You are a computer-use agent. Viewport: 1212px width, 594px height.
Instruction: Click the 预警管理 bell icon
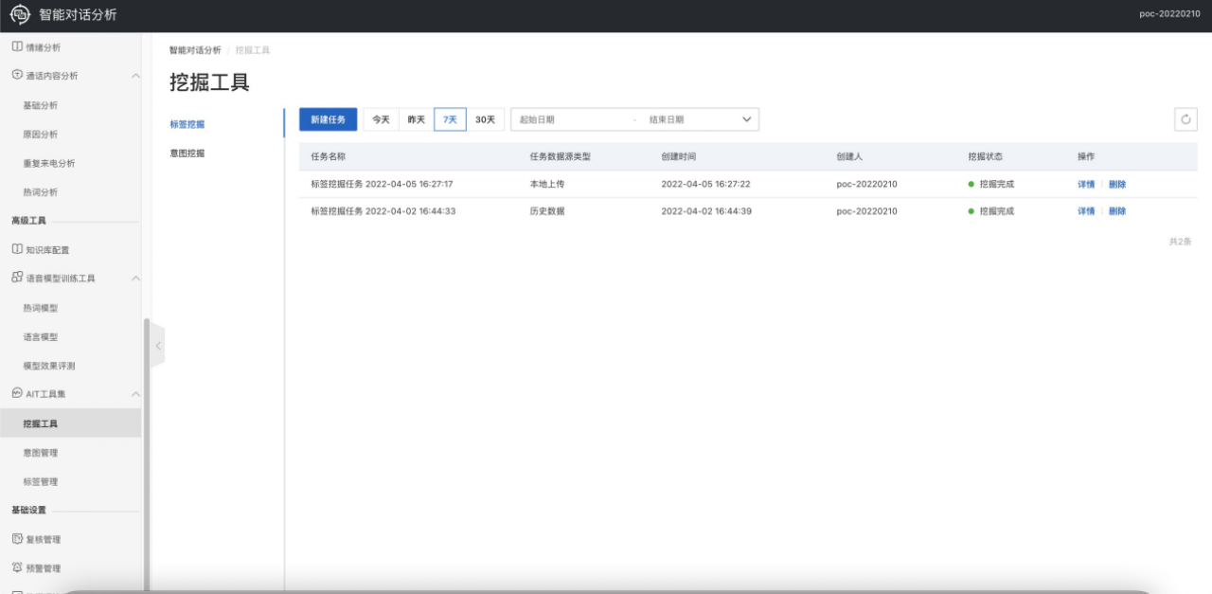[17, 567]
